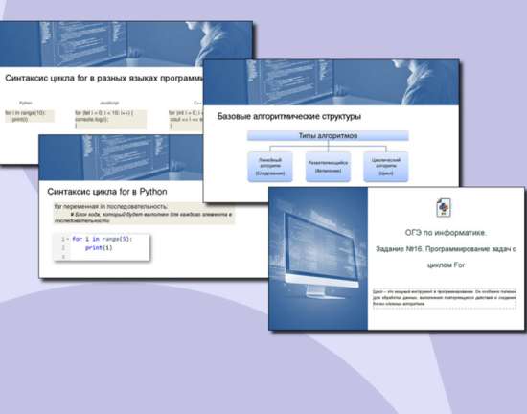Click the 'Задание №16' subtitle line

446,249
